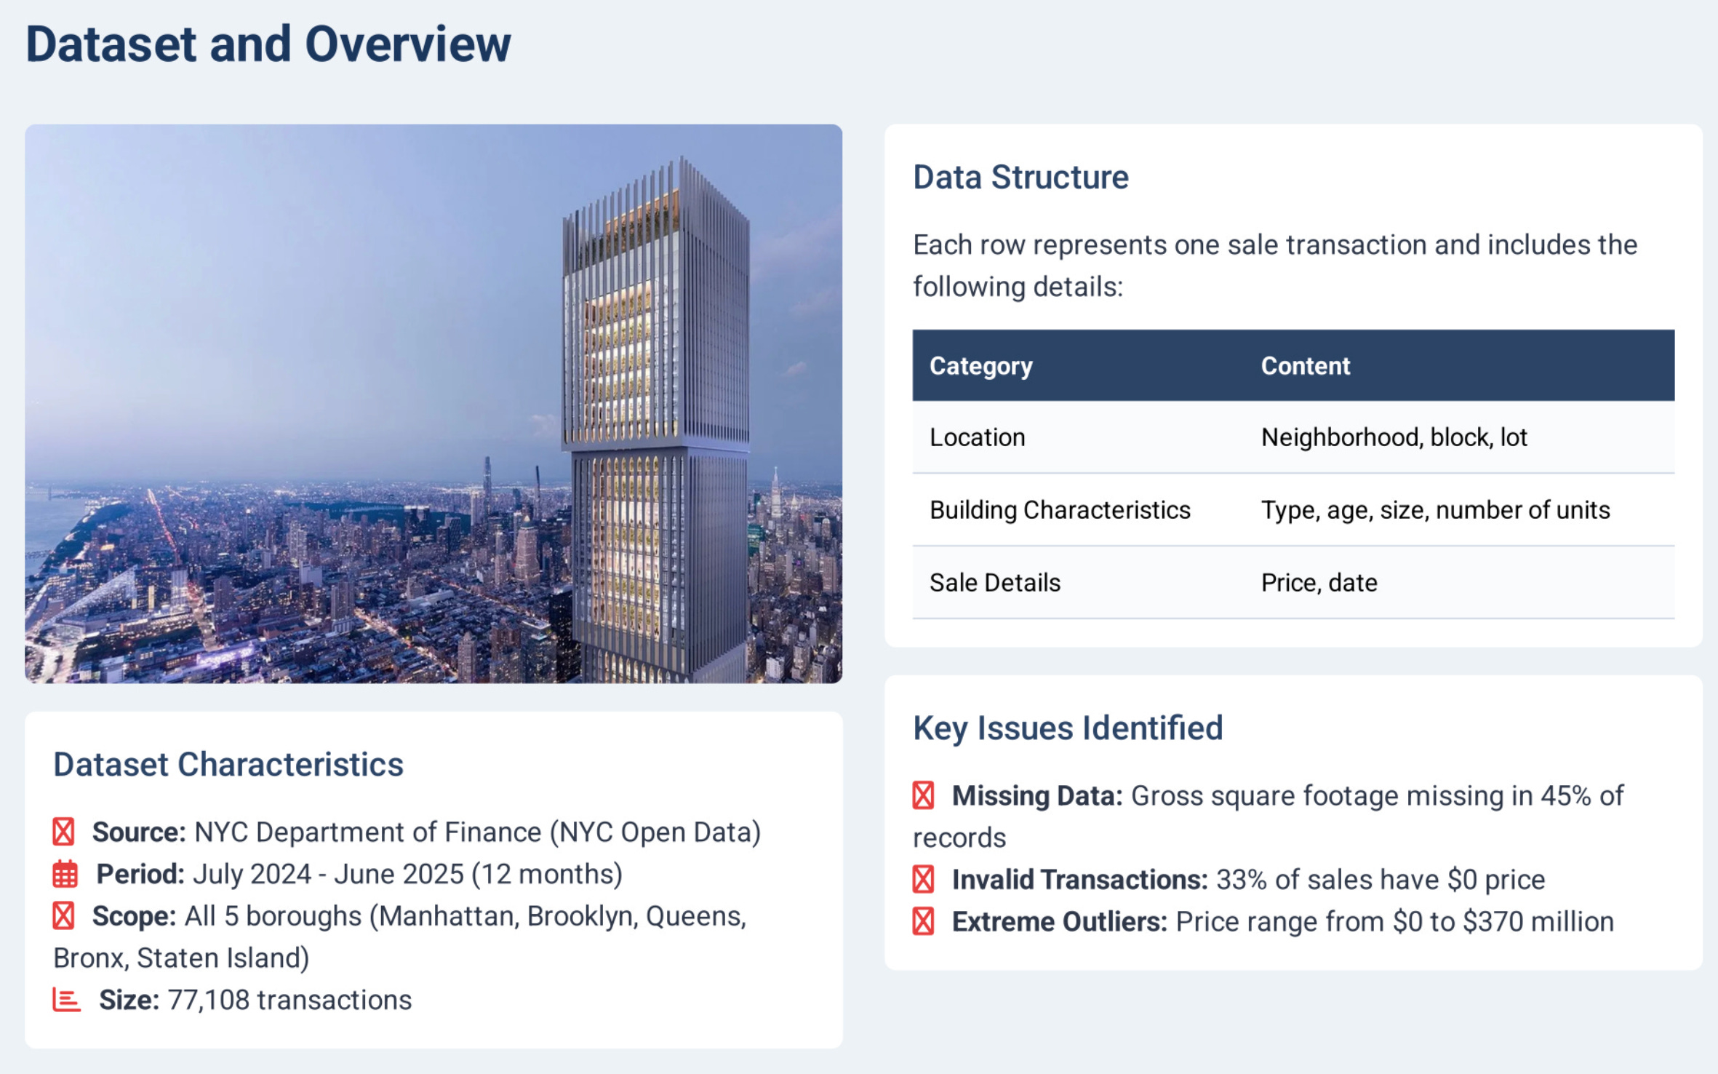Screen dimensions: 1718x1074
Task: Click the chart icon beside Size
Action: (66, 1000)
